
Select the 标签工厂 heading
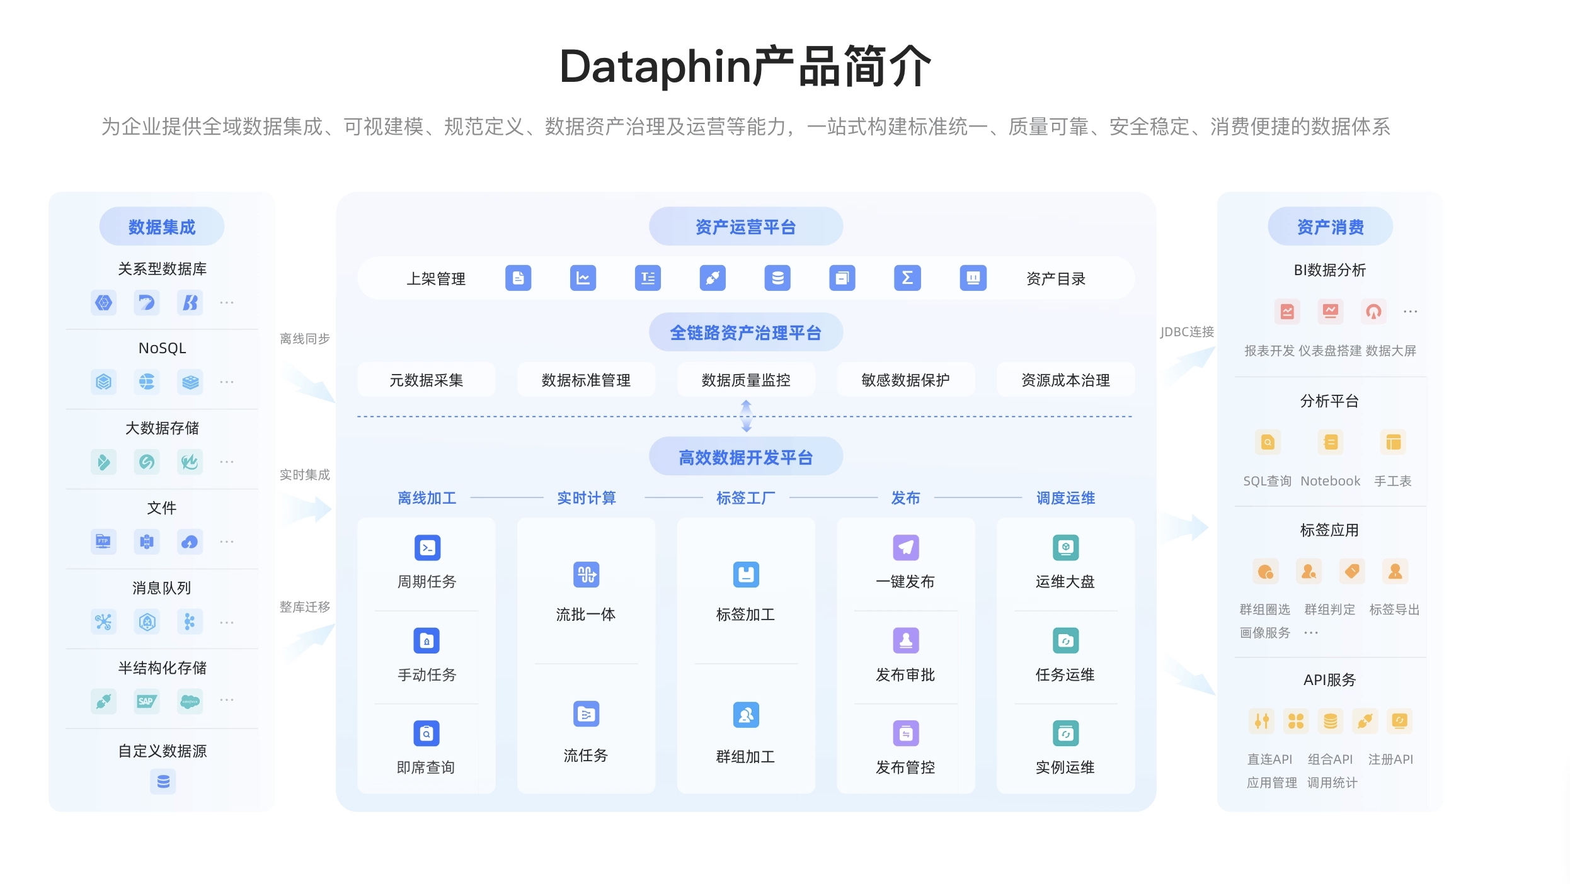[x=746, y=498]
